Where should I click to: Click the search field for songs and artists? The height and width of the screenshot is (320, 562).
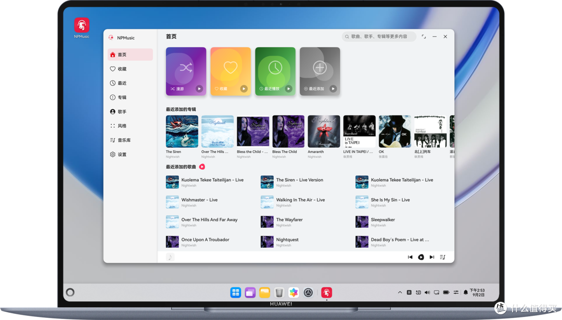point(379,36)
